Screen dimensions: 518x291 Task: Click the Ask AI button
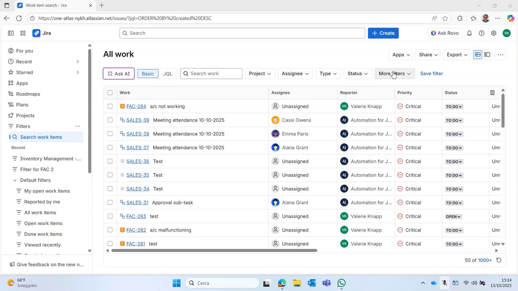click(x=119, y=74)
